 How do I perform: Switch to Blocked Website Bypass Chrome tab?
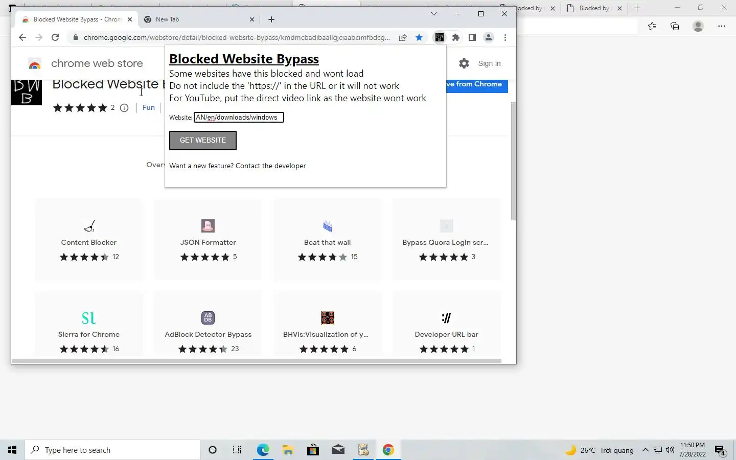(x=77, y=19)
